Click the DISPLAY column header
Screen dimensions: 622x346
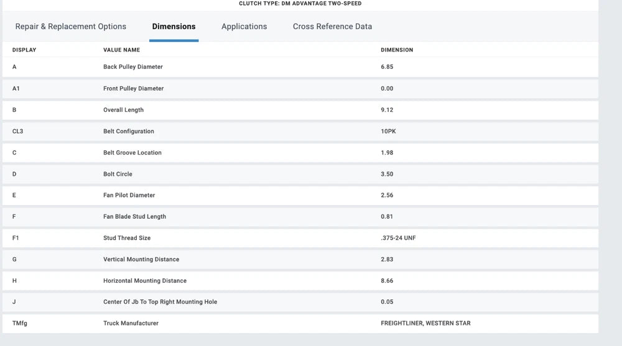click(x=24, y=50)
